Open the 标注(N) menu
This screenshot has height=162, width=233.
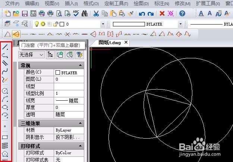coord(162,3)
